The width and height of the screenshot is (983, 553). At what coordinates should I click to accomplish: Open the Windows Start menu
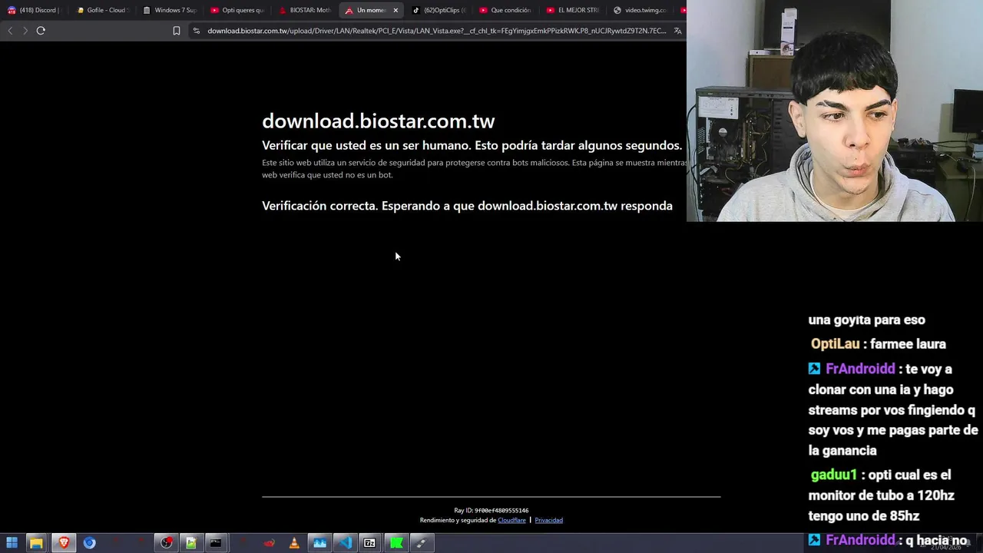(x=12, y=543)
